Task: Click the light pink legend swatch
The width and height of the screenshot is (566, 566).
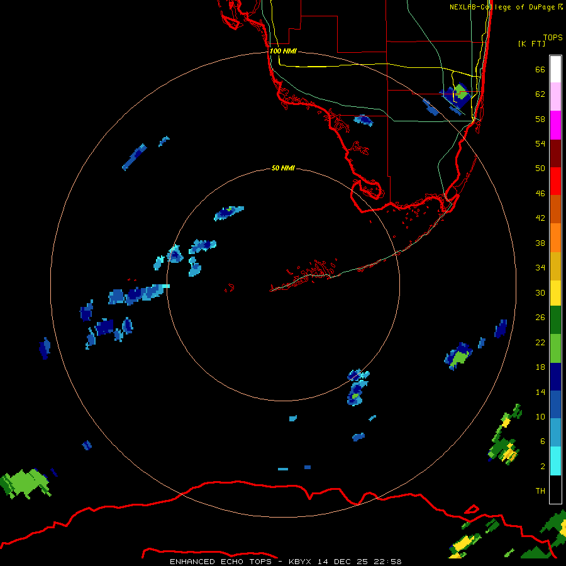Action: point(555,96)
